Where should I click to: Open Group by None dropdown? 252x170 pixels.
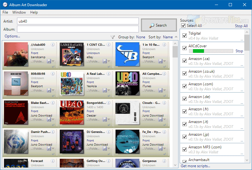click(x=141, y=37)
